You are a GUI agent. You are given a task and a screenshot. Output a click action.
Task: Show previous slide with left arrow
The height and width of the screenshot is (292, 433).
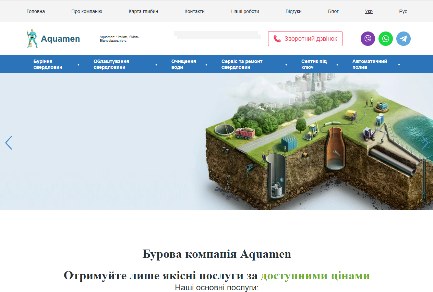pos(9,143)
